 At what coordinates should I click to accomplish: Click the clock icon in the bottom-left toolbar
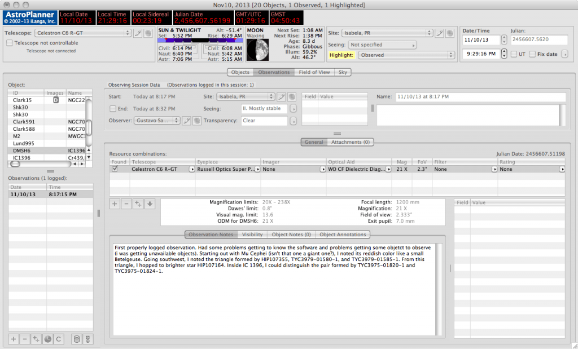click(47, 339)
